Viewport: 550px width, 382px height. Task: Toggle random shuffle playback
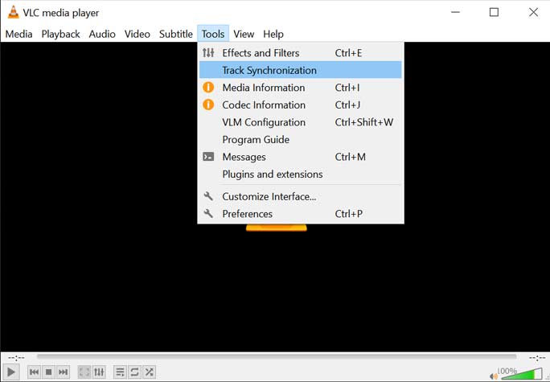tap(149, 372)
